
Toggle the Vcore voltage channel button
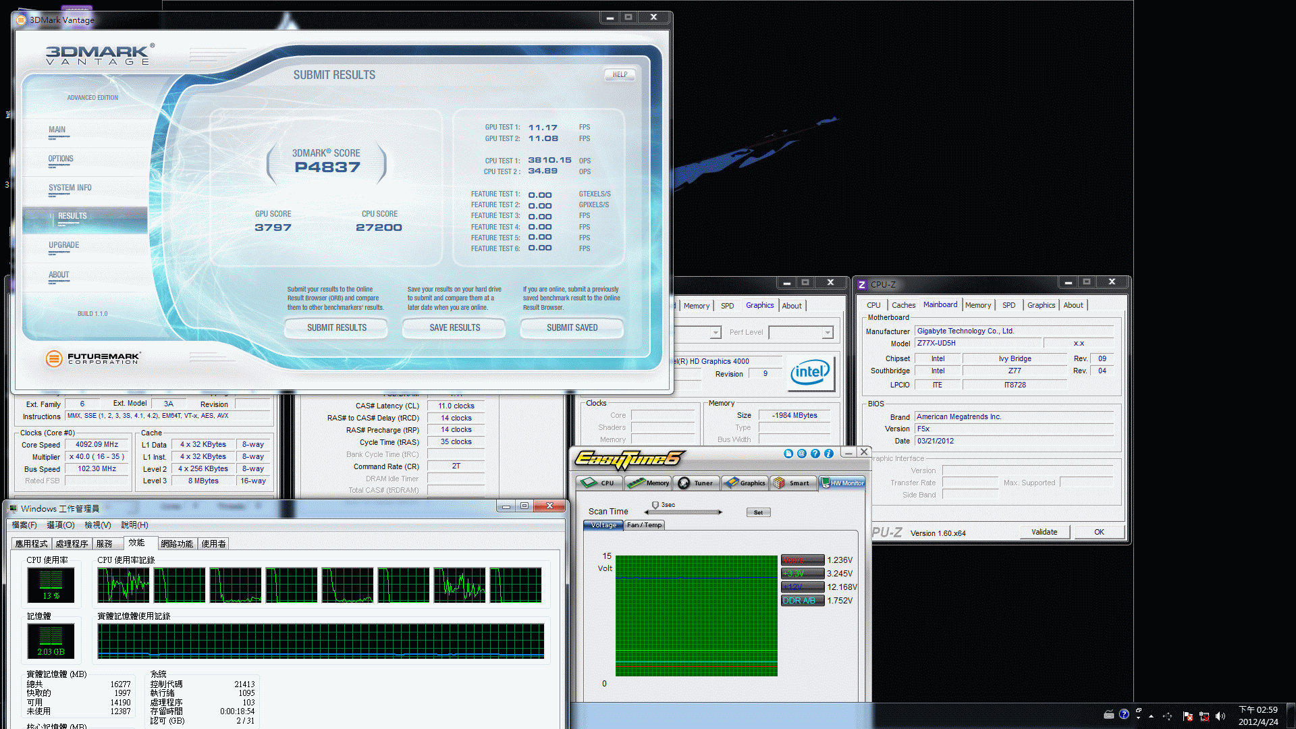803,560
